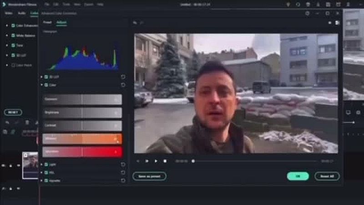The width and height of the screenshot is (364, 205).
Task: Toggle 3D LUT checkbox under histogram
Action: 46,77
